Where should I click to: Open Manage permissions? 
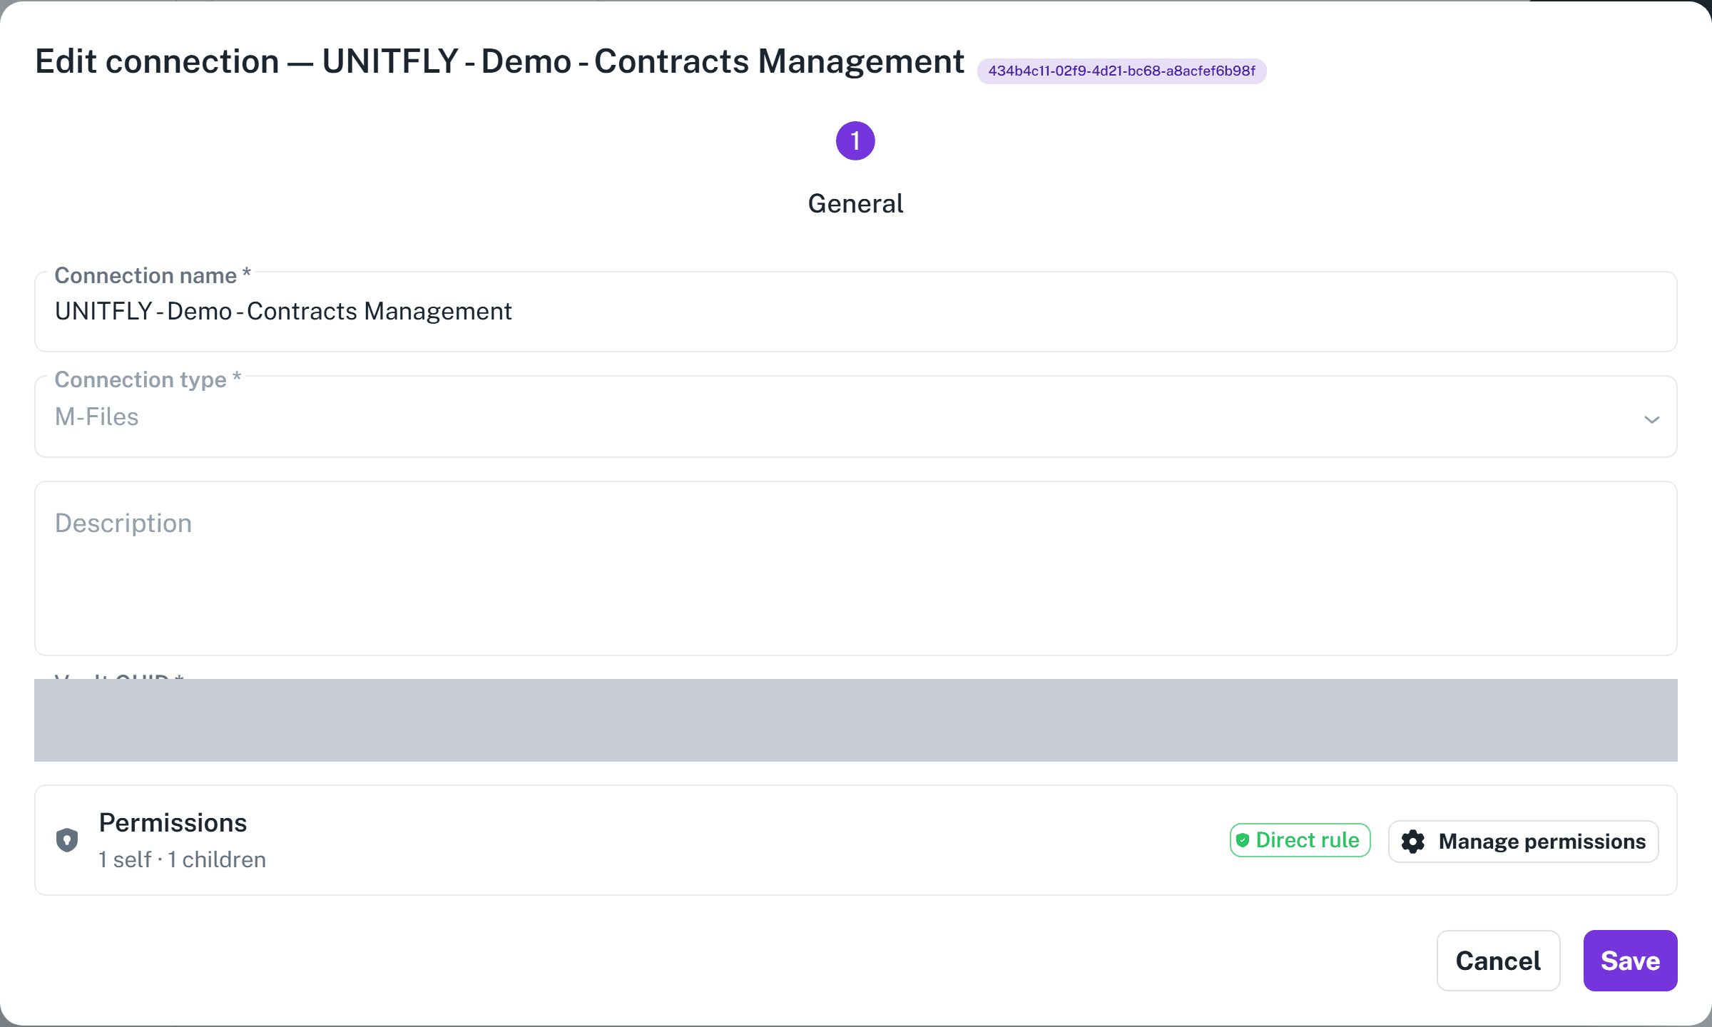point(1523,842)
